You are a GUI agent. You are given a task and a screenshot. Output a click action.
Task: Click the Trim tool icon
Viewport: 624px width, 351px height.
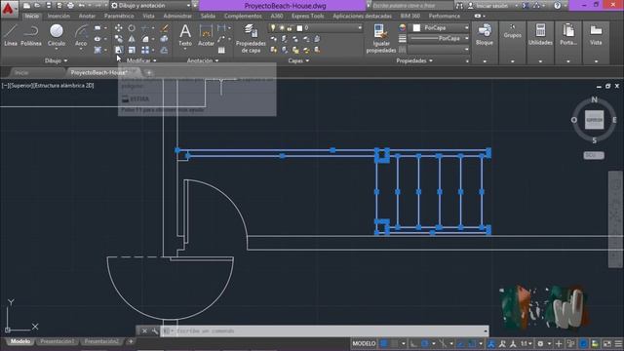tap(145, 28)
